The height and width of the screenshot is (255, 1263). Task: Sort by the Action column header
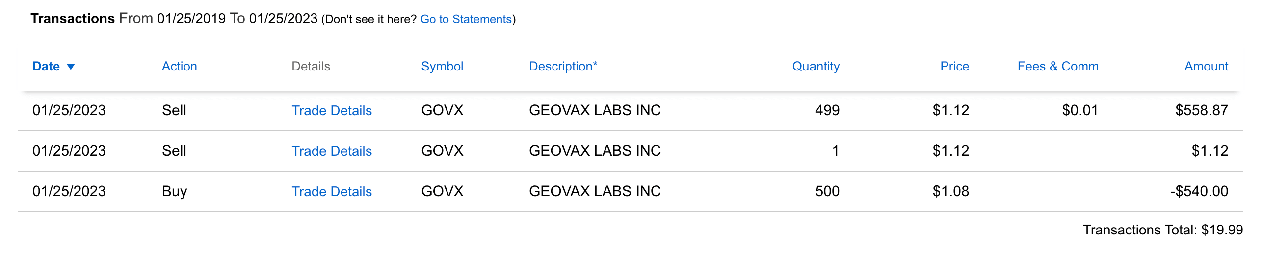point(179,67)
